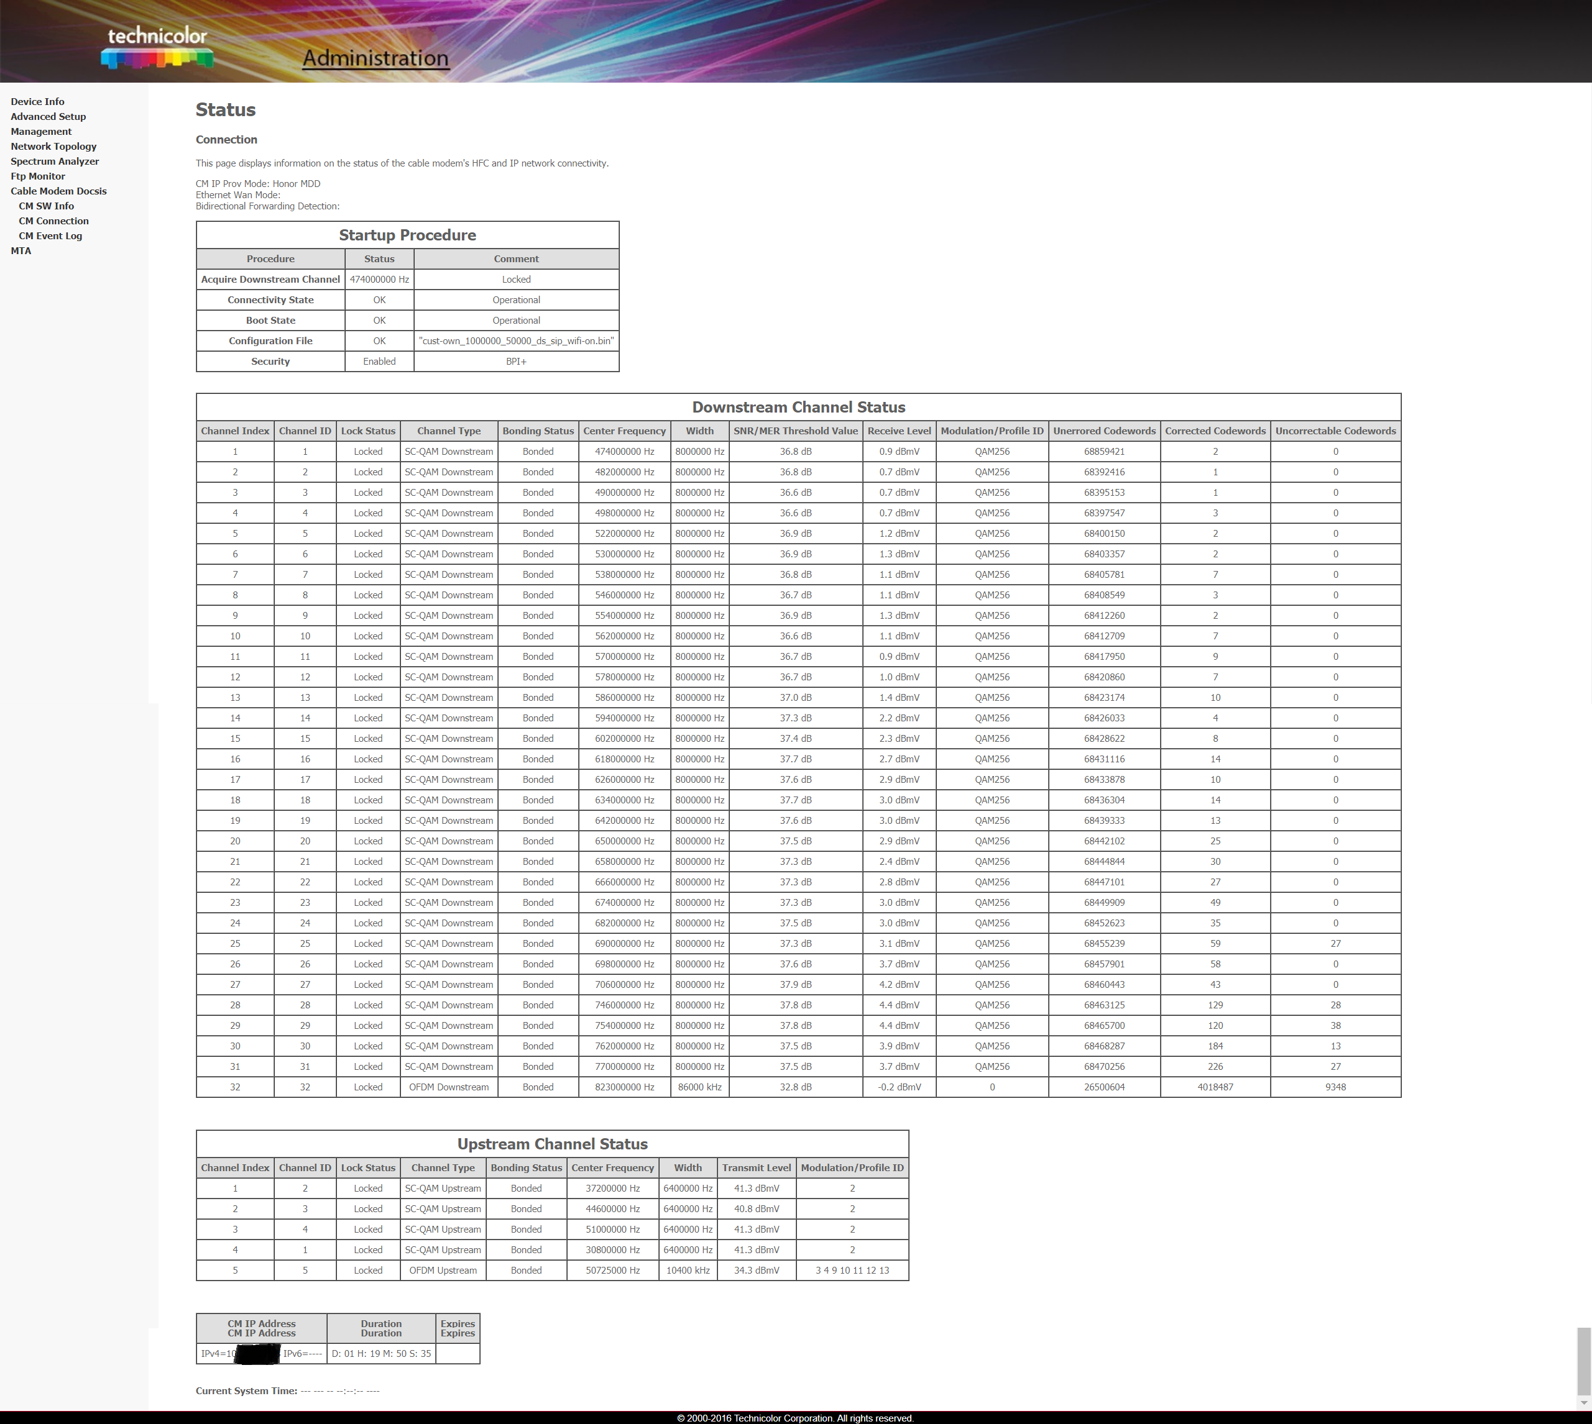Collapse Cable Modem Docsis section
Screen dimensions: 1592x1424
click(58, 191)
